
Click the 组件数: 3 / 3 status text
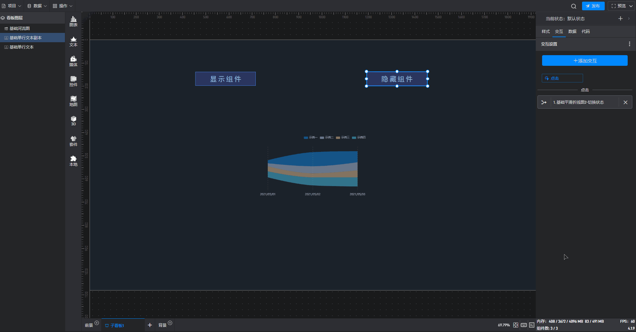547,328
